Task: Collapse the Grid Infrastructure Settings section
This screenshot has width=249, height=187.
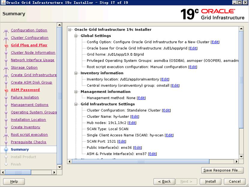Action: 76,104
